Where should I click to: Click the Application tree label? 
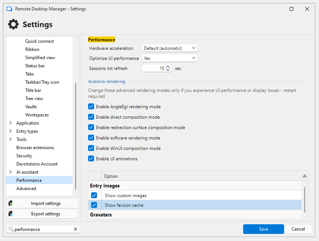pos(28,123)
